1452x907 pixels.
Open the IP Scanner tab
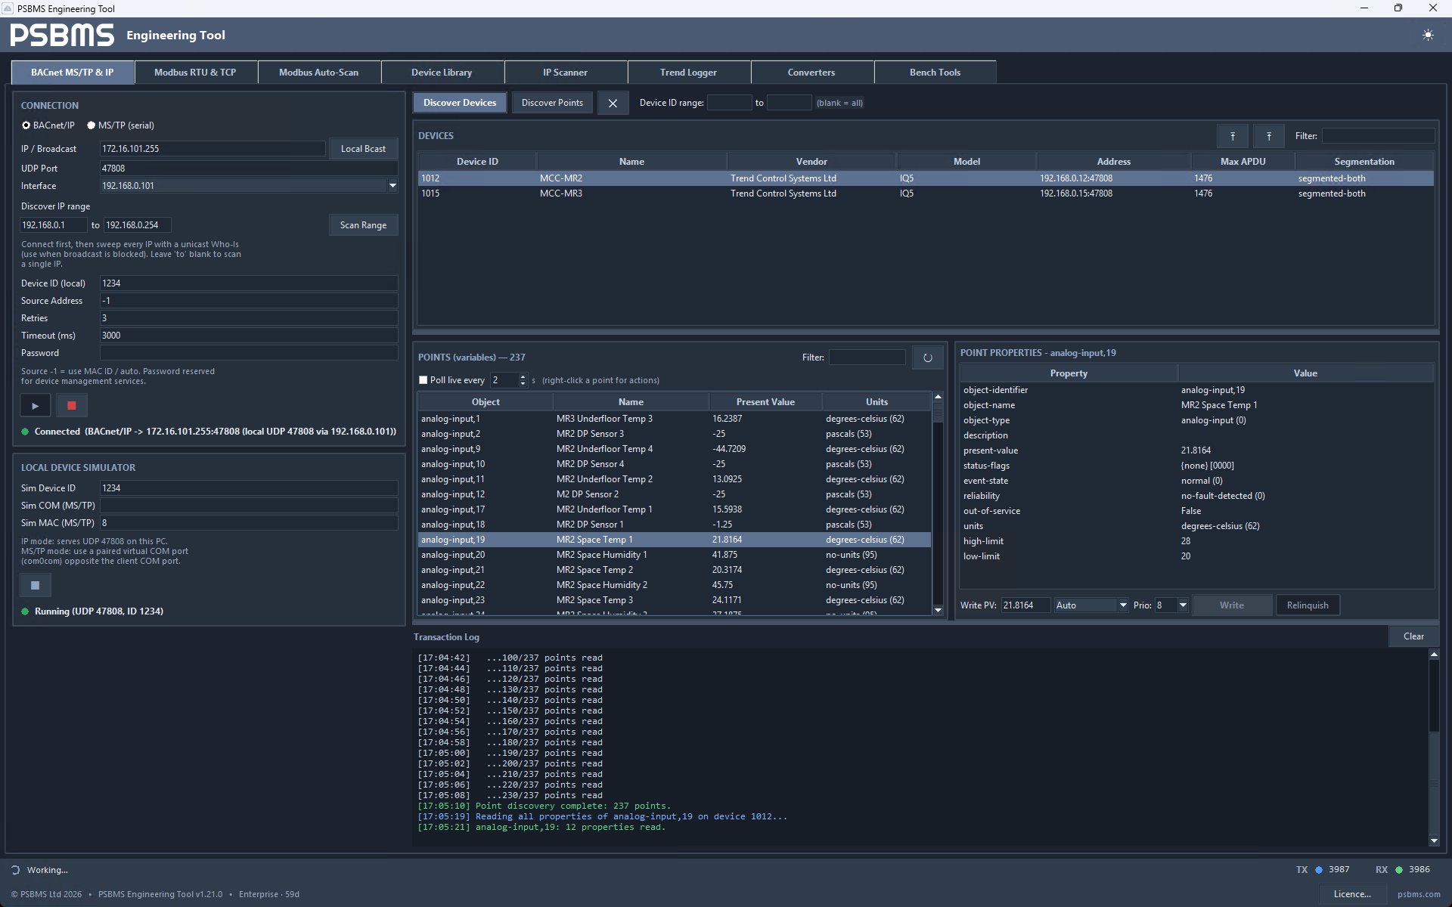coord(565,73)
